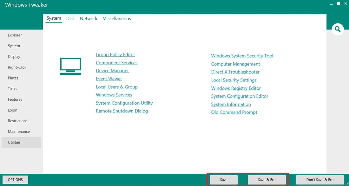The height and width of the screenshot is (186, 349).
Task: Maximize the Windows Tweaker window
Action: pos(339,3)
